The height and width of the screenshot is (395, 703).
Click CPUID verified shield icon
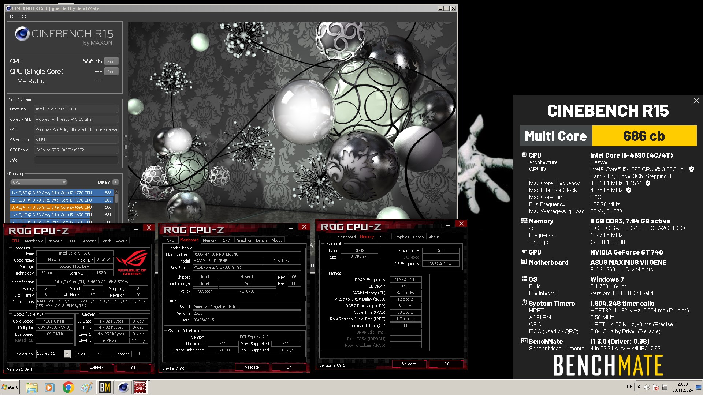(x=692, y=169)
